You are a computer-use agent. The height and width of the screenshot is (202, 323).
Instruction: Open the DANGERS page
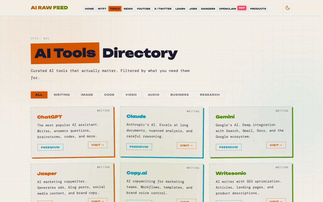(208, 8)
